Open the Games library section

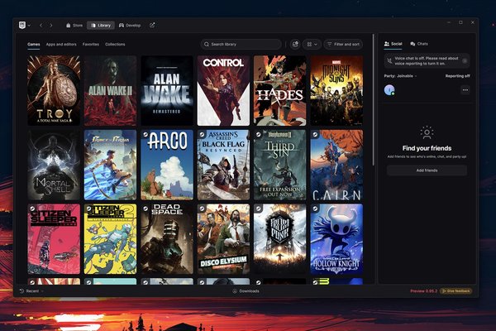(x=34, y=45)
